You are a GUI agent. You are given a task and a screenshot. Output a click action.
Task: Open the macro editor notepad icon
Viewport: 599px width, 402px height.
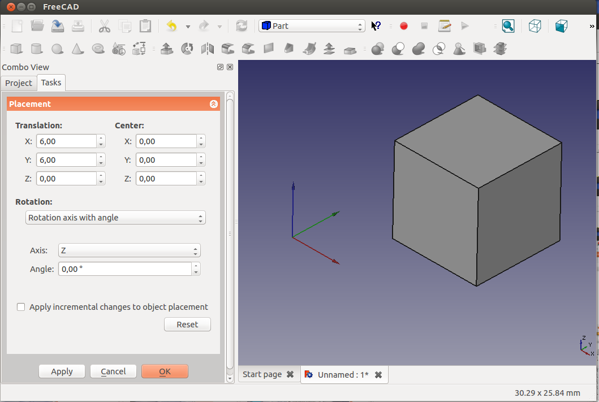[x=445, y=26]
